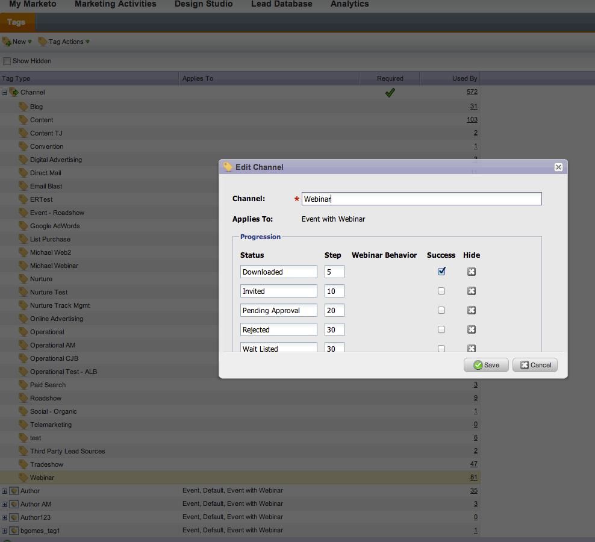Click the Channel tag type icon
Viewport: 595px width, 542px height.
coord(14,92)
